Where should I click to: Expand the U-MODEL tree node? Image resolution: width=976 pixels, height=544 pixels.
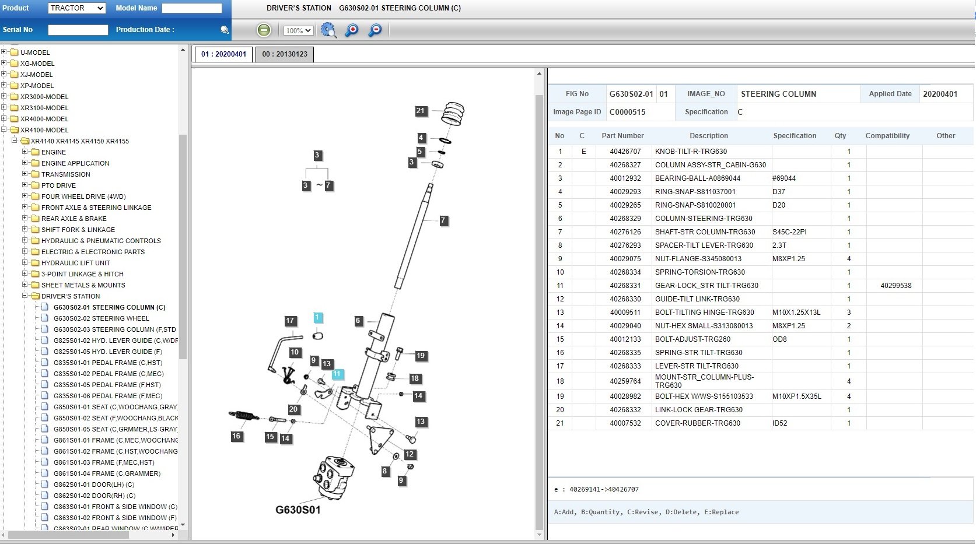click(x=4, y=52)
